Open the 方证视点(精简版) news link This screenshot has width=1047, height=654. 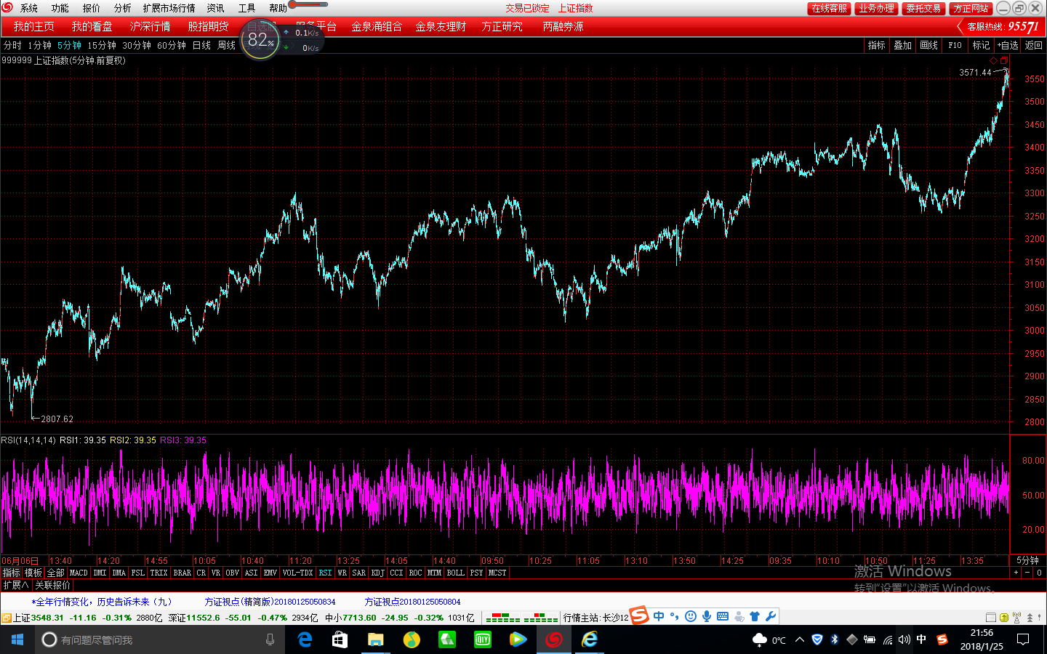(270, 602)
